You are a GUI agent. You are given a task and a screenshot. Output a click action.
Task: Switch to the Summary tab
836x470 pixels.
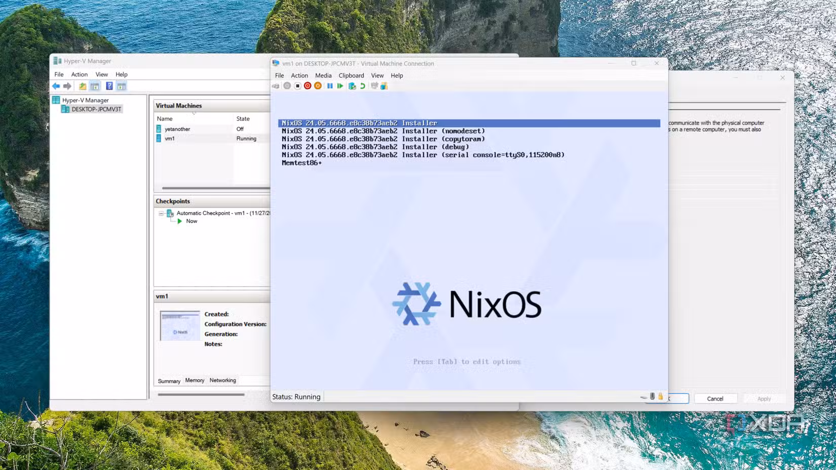click(169, 381)
